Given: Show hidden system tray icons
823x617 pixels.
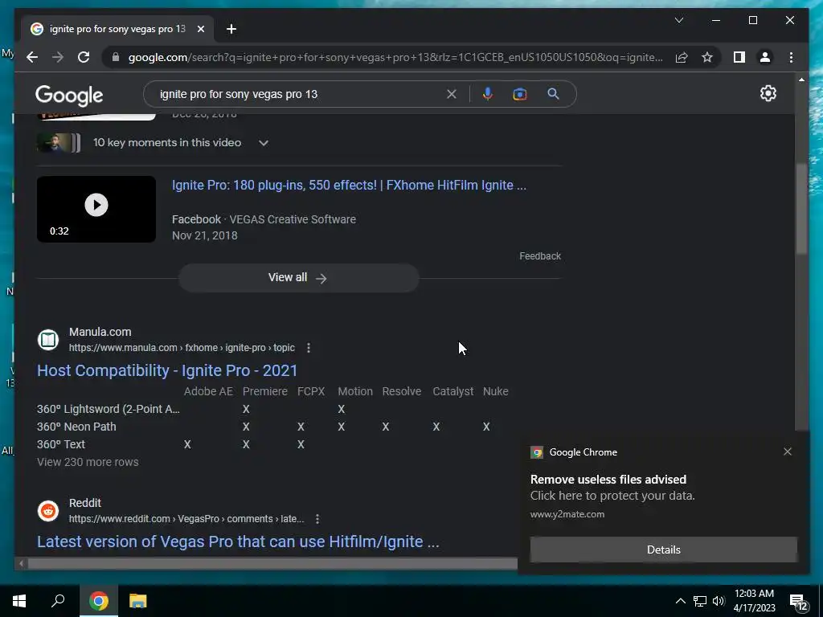Looking at the screenshot, I should [680, 601].
